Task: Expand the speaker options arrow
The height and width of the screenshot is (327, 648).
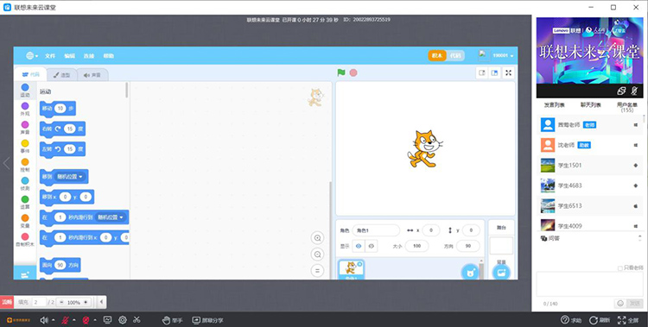Action: coord(54,320)
